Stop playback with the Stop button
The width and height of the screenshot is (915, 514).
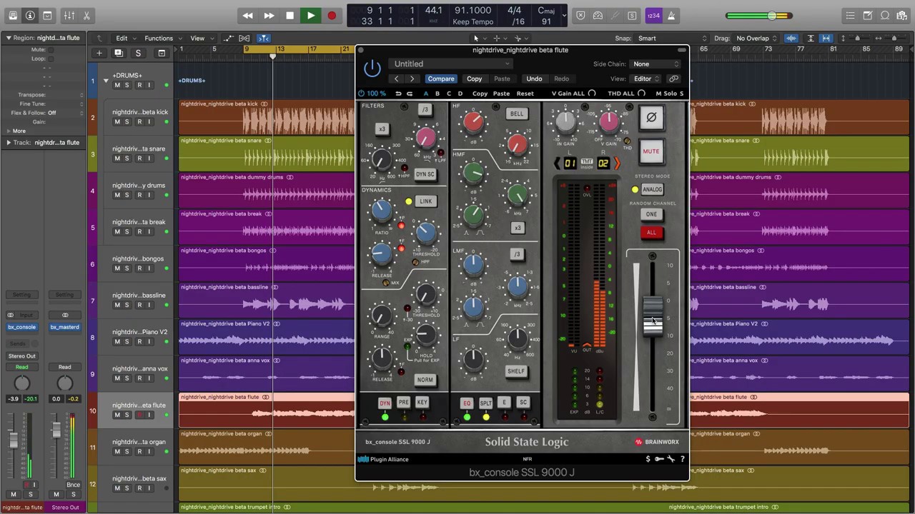pyautogui.click(x=290, y=16)
